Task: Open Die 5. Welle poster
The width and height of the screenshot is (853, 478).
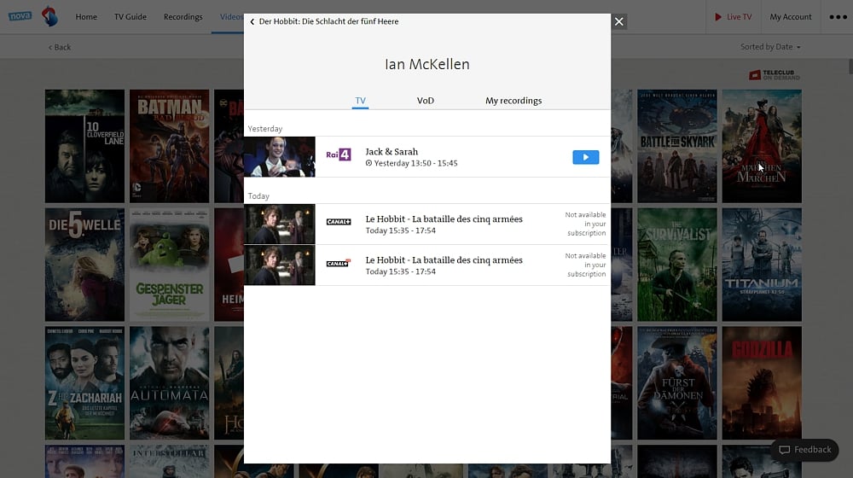Action: click(84, 265)
